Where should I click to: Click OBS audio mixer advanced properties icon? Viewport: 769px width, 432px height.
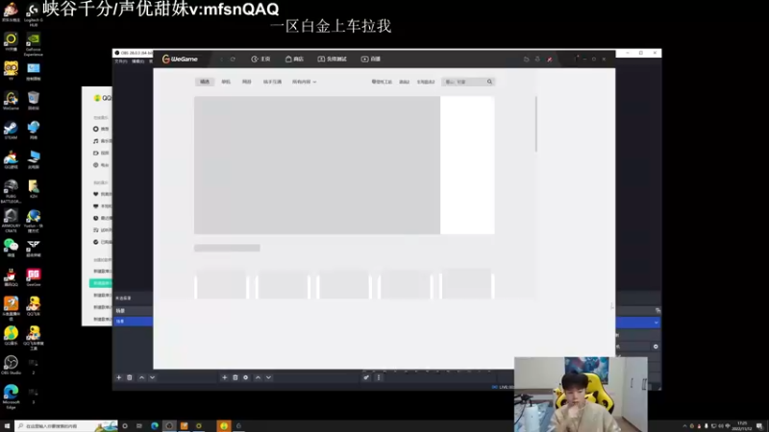[x=366, y=377]
